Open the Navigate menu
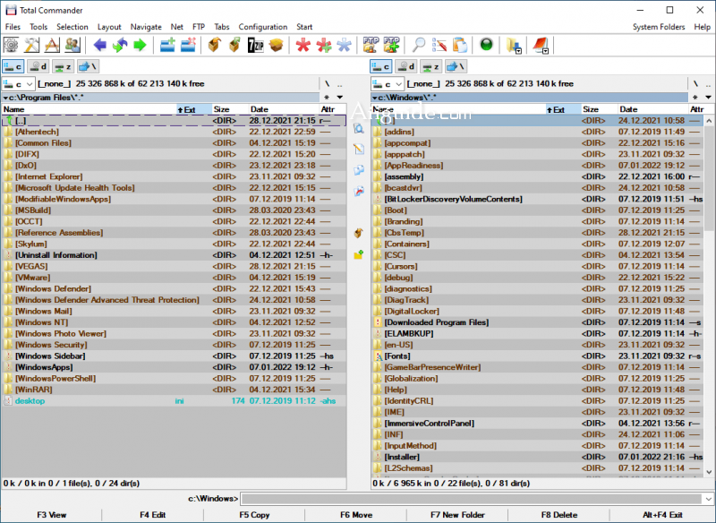 tap(146, 27)
